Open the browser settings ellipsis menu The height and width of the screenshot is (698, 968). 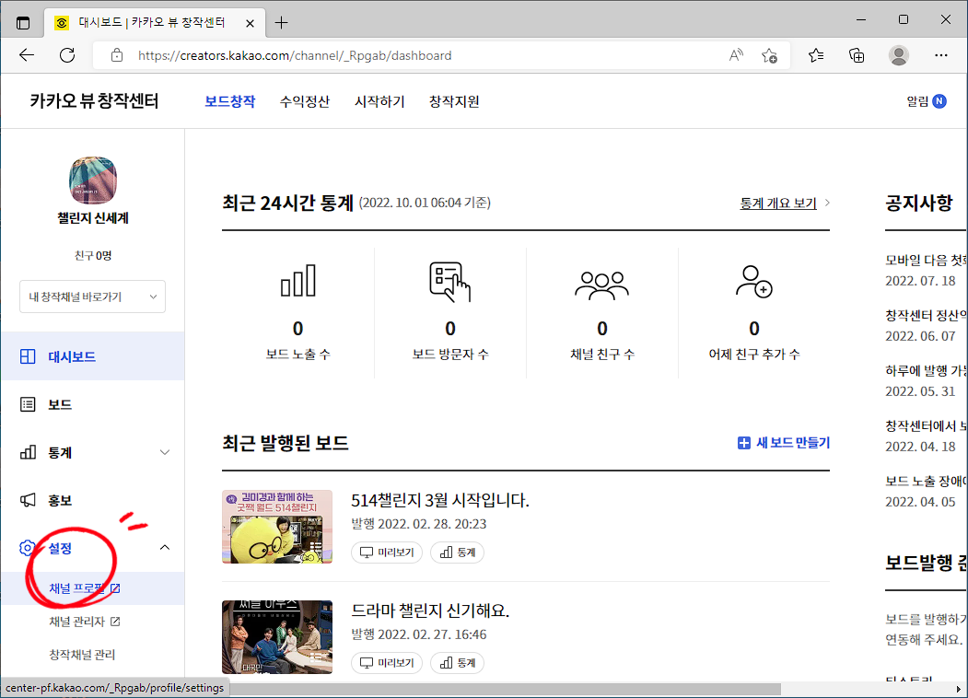click(941, 55)
